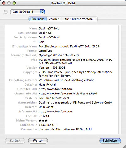Select the Version 4.506 2005 value
The image size is (126, 148).
click(x=52, y=68)
